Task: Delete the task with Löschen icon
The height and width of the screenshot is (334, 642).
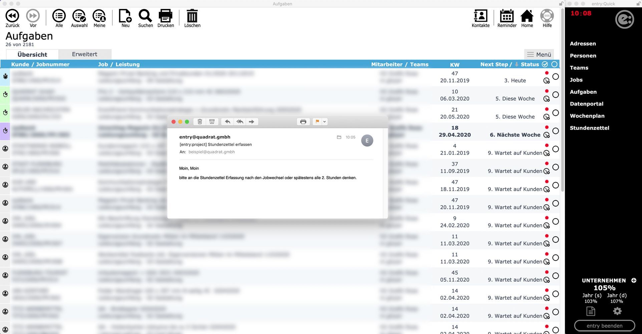Action: point(192,18)
